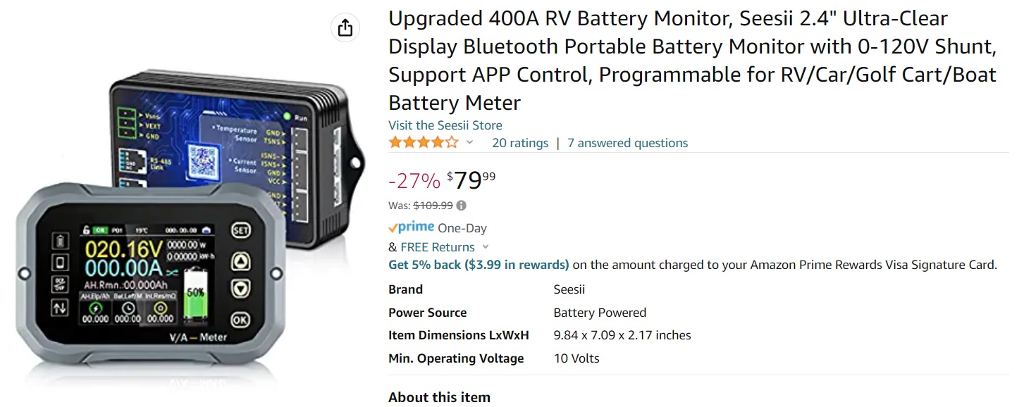1024x407 pixels.
Task: Expand the star rating breakdown chevron
Action: click(469, 143)
